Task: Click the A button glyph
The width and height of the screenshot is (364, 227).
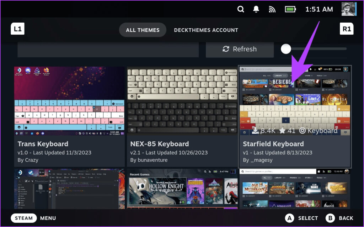Action: [289, 218]
